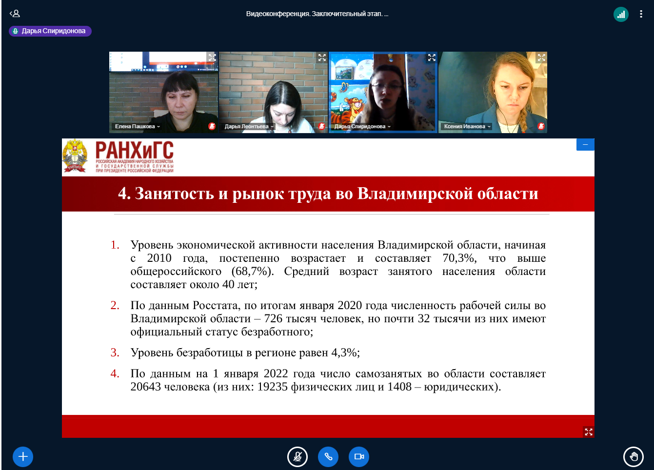Open the three-dot more options menu
Viewport: 654px width, 470px height.
point(641,14)
